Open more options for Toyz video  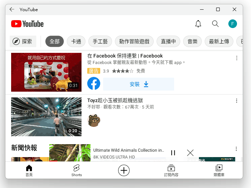pos(237,101)
